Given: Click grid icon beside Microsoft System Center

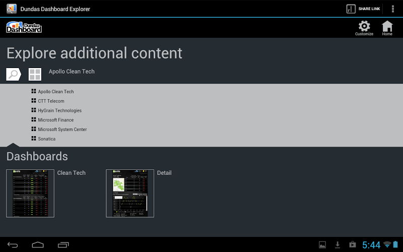Looking at the screenshot, I should coord(34,129).
